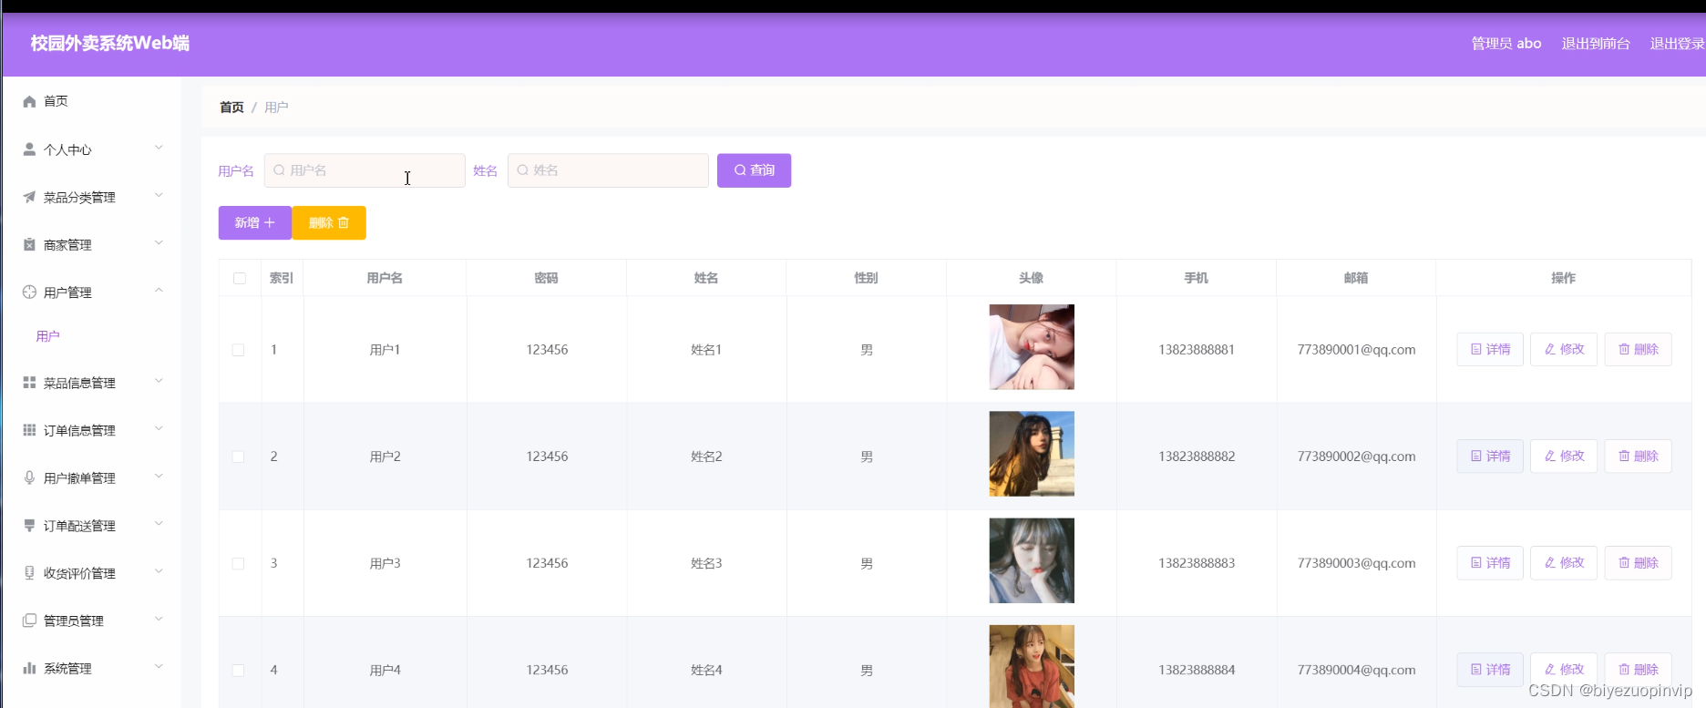
Task: Click the grid icon beside 订单信息管理
Action: point(29,430)
